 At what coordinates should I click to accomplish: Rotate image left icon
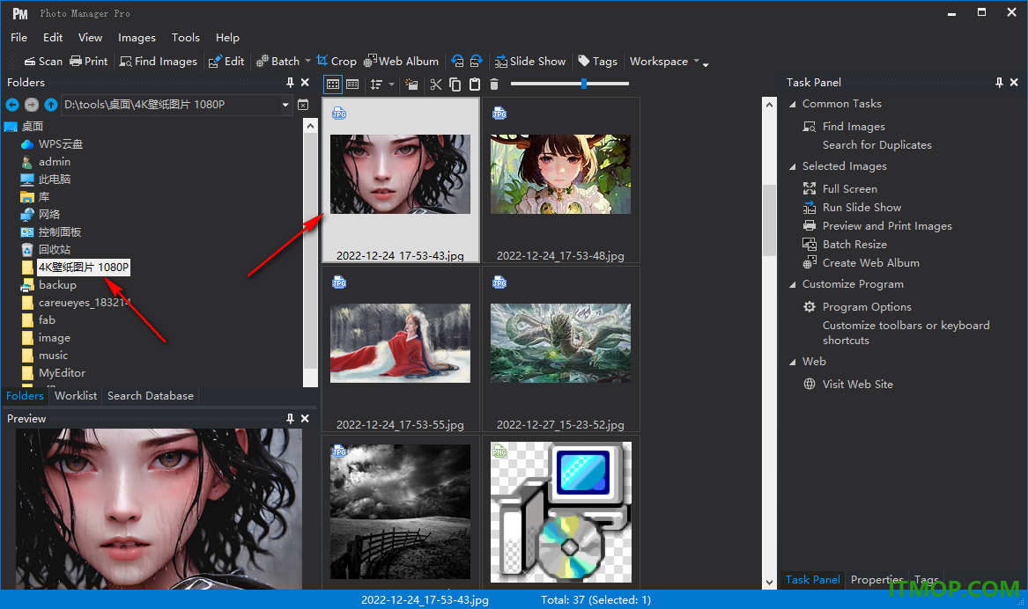tap(457, 61)
